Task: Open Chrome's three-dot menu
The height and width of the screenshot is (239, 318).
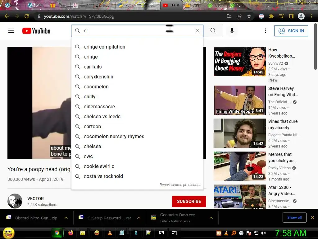Action: [x=311, y=16]
